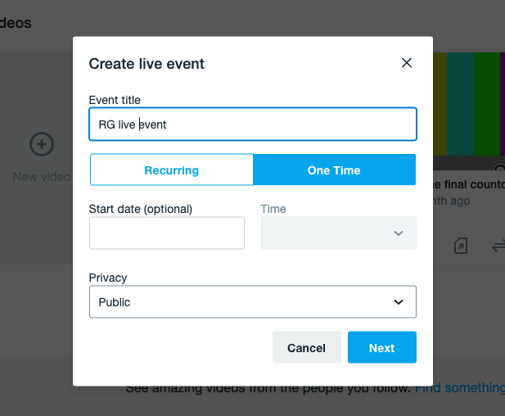Follow the Find something link

(x=459, y=387)
